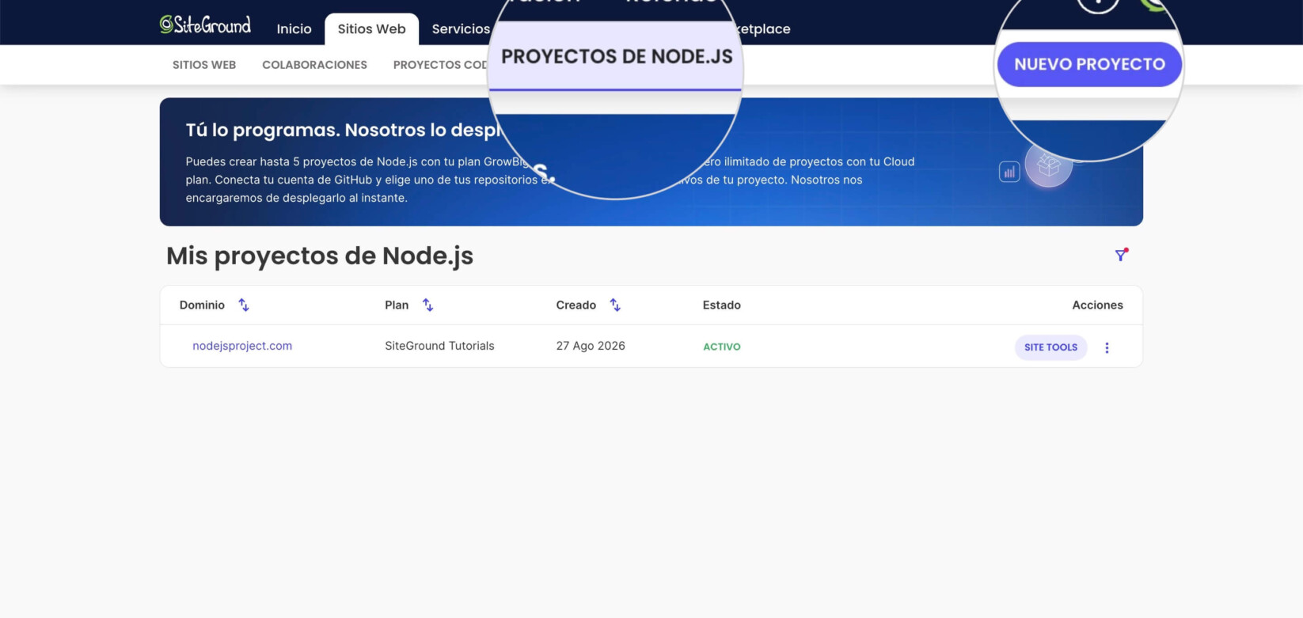Viewport: 1303px width, 618px height.
Task: Sort table by Plan column arrows
Action: pyautogui.click(x=427, y=305)
